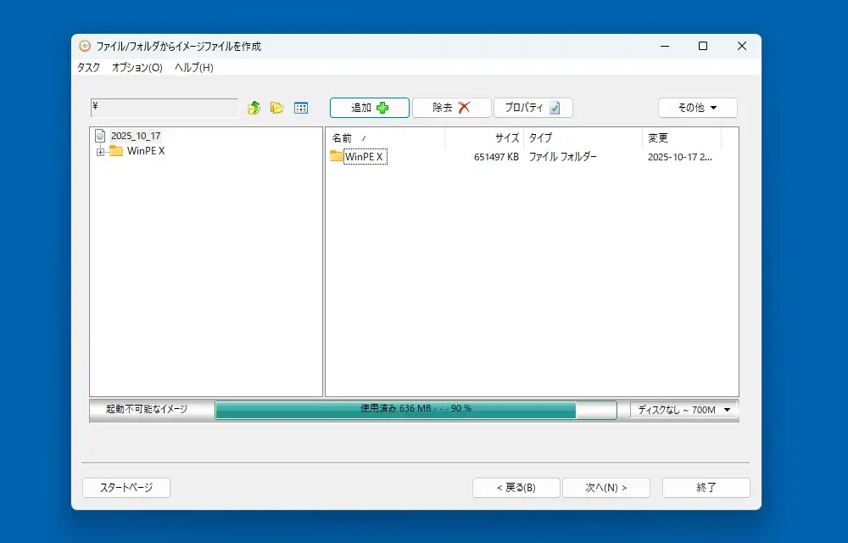This screenshot has height=543, width=848.
Task: Open the その他 dropdown menu
Action: [697, 108]
